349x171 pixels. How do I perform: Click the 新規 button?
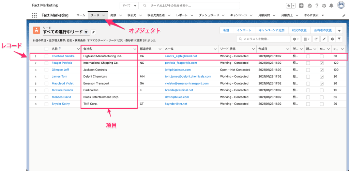click(226, 30)
